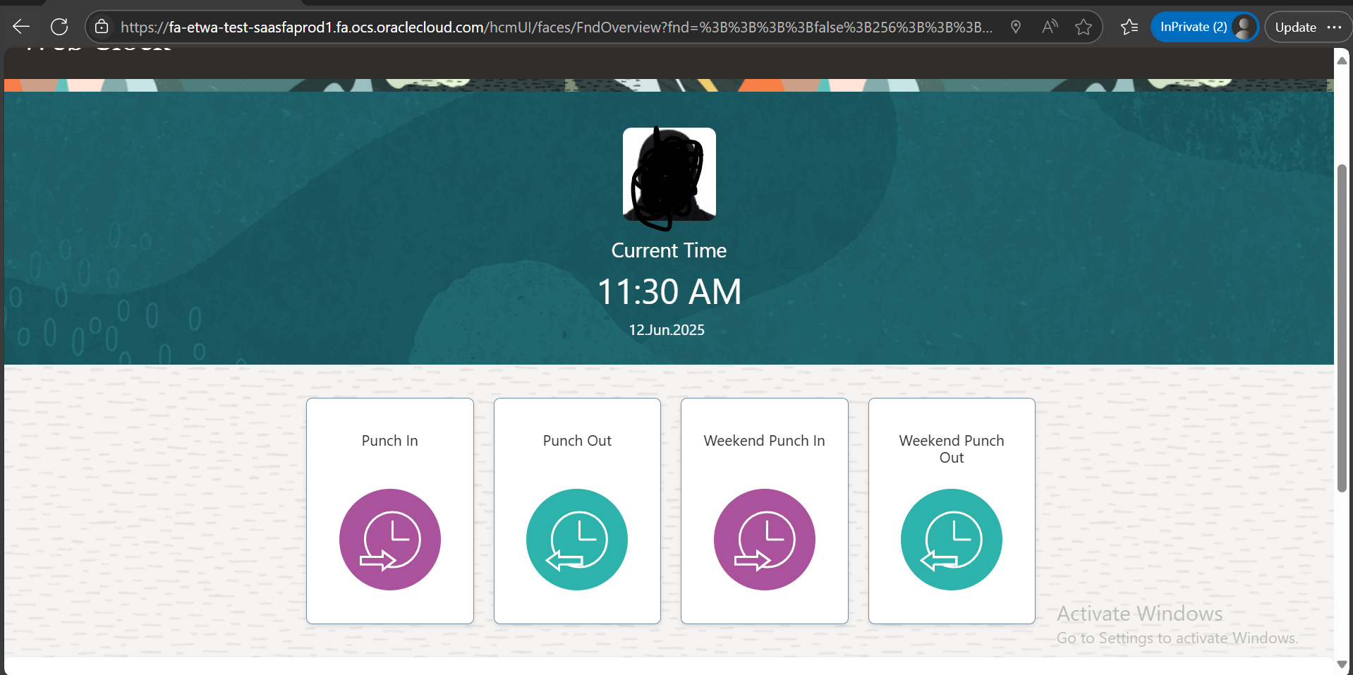Click the scrollbar down arrow
The width and height of the screenshot is (1353, 675).
pos(1342,664)
